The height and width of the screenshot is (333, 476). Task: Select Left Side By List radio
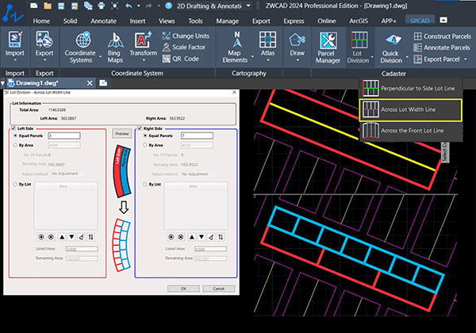tap(15, 184)
